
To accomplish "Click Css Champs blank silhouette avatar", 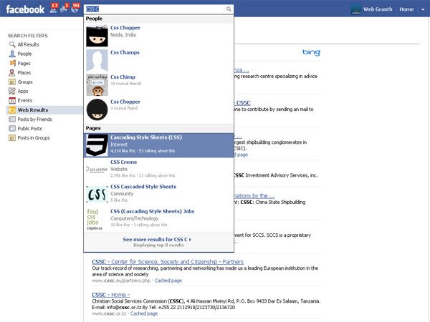I will [x=97, y=60].
